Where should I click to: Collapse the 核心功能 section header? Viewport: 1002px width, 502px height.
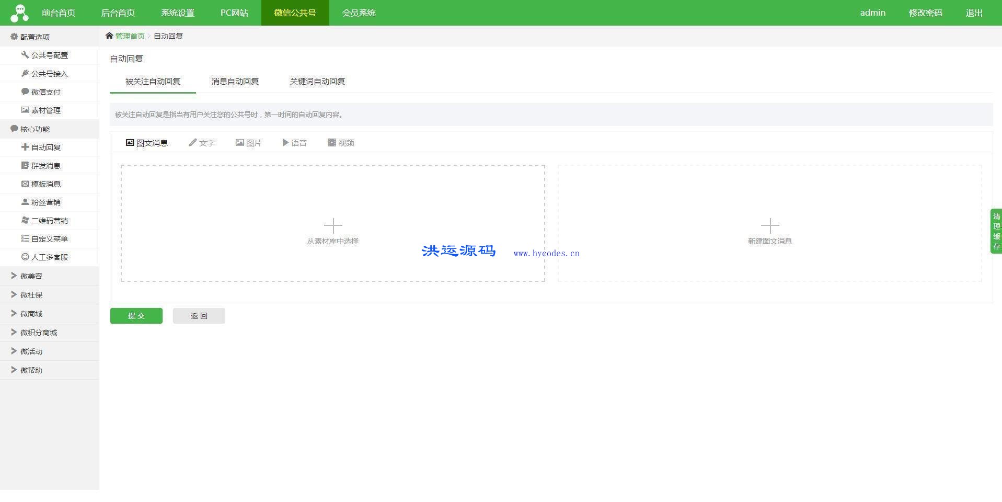(x=49, y=129)
